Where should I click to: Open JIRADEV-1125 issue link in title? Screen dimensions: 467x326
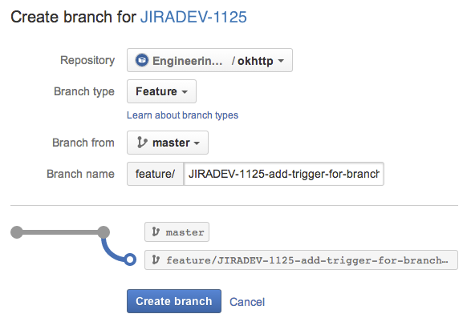193,17
